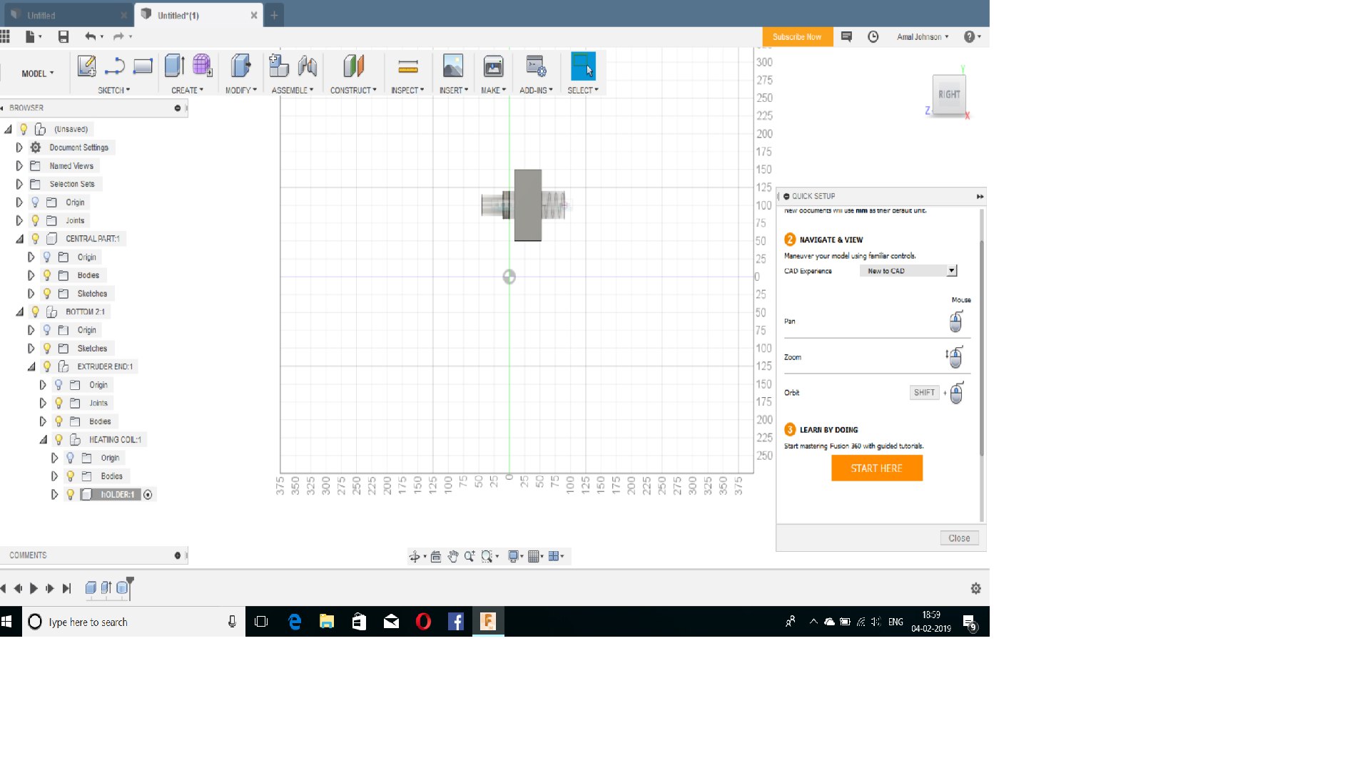Toggle visibility bulb of CENTRAL PART:1
Image resolution: width=1370 pixels, height=770 pixels.
pyautogui.click(x=35, y=239)
